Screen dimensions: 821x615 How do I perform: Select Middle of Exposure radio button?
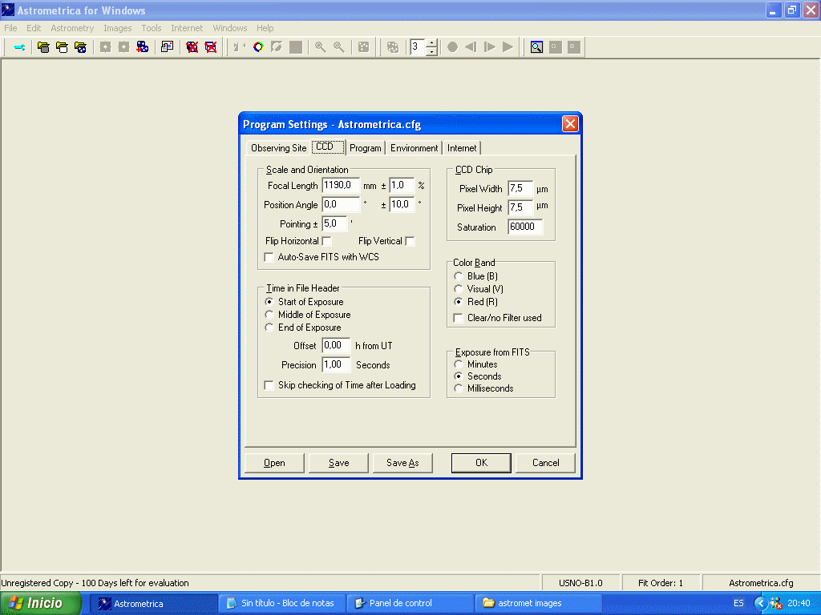[269, 315]
